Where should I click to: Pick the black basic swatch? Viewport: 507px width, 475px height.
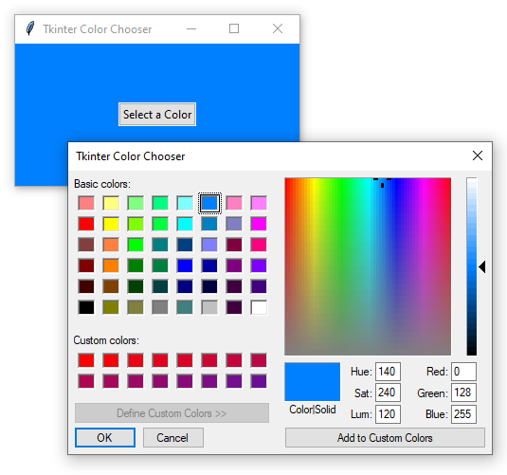point(86,307)
